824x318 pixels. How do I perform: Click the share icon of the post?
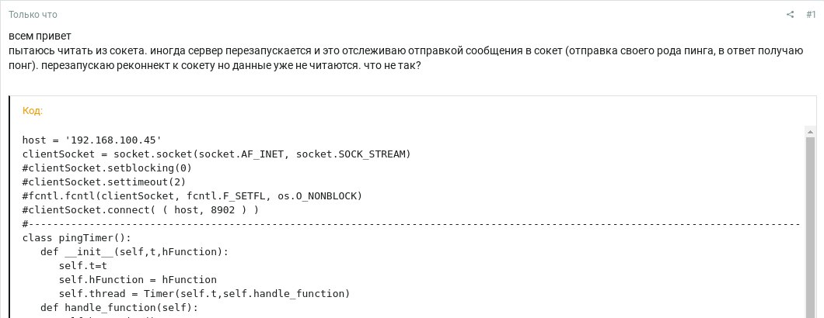[791, 15]
